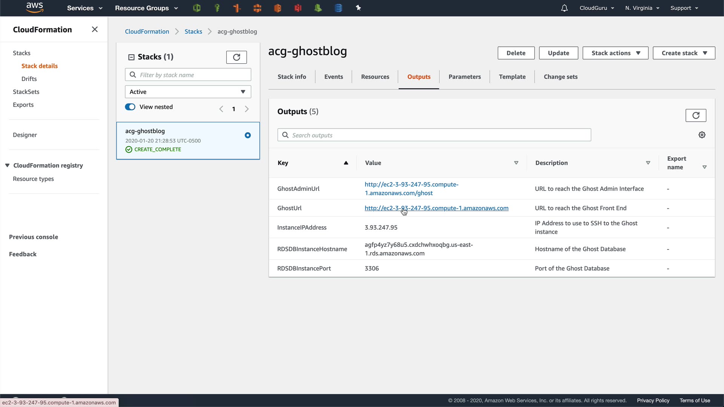Click the green key service shortcut icon

217,8
